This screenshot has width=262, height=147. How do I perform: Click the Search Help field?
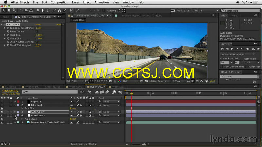[x=240, y=11]
